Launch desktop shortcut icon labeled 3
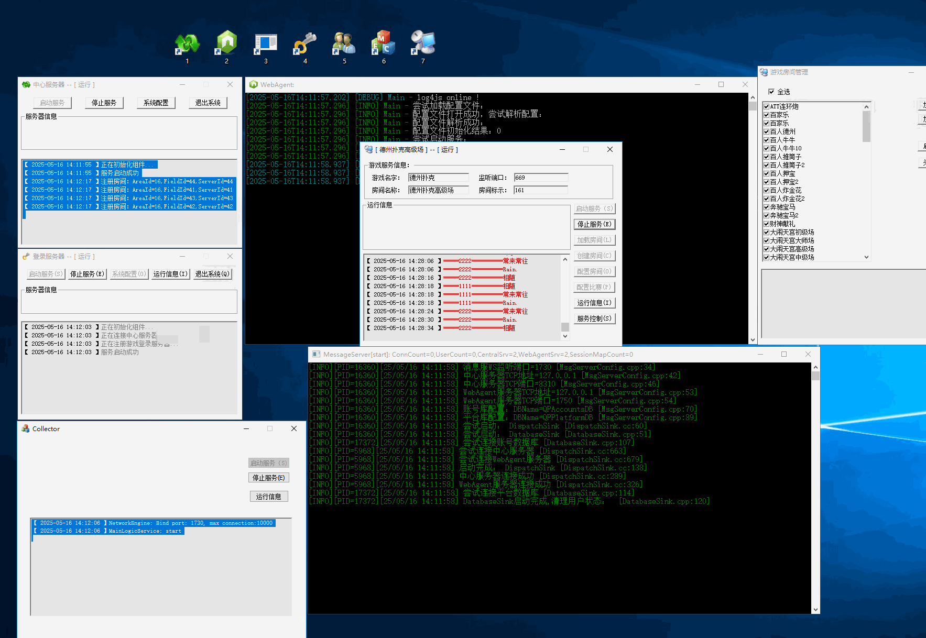 tap(266, 45)
